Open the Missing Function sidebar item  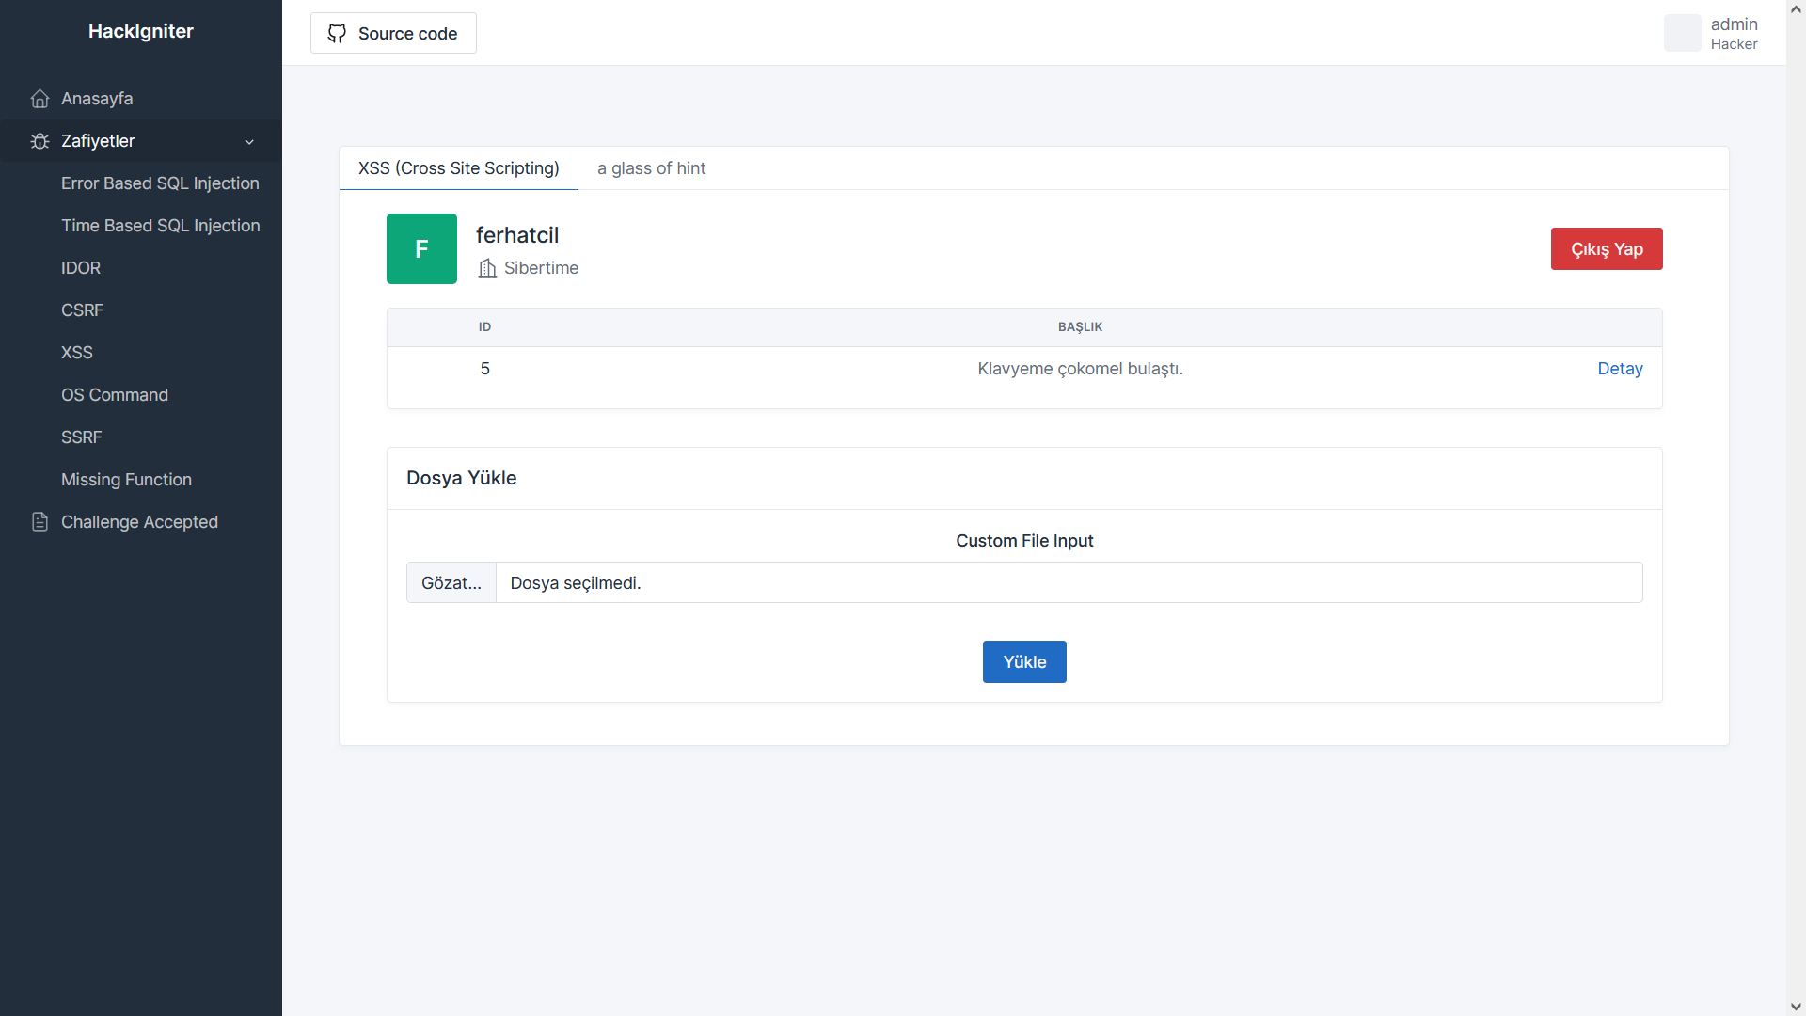click(126, 480)
